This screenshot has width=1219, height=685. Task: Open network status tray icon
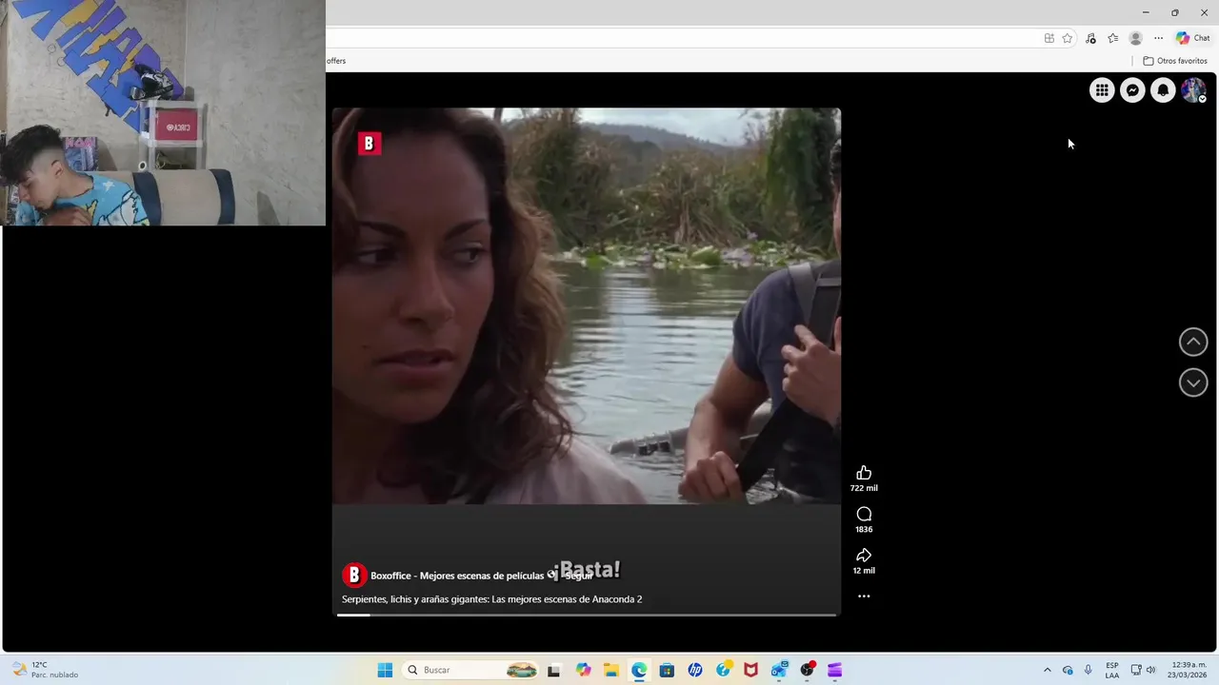pos(1136,670)
